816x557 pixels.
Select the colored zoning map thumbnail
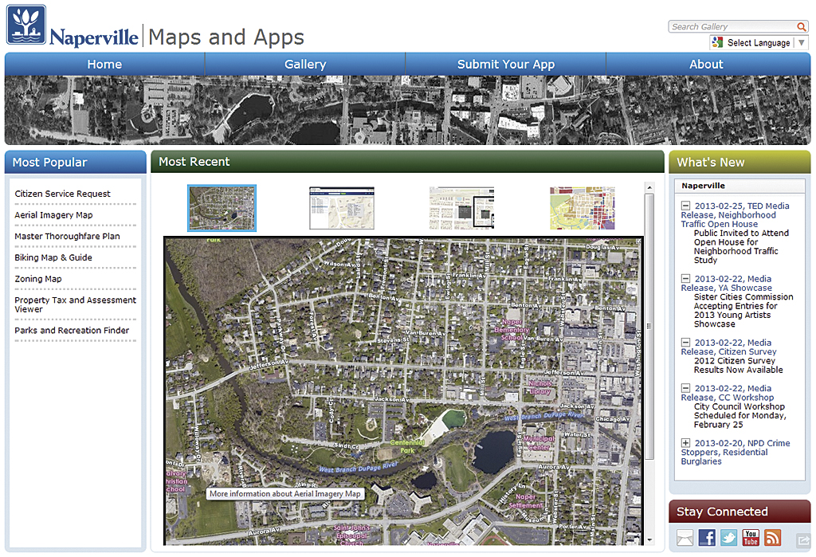pos(583,208)
